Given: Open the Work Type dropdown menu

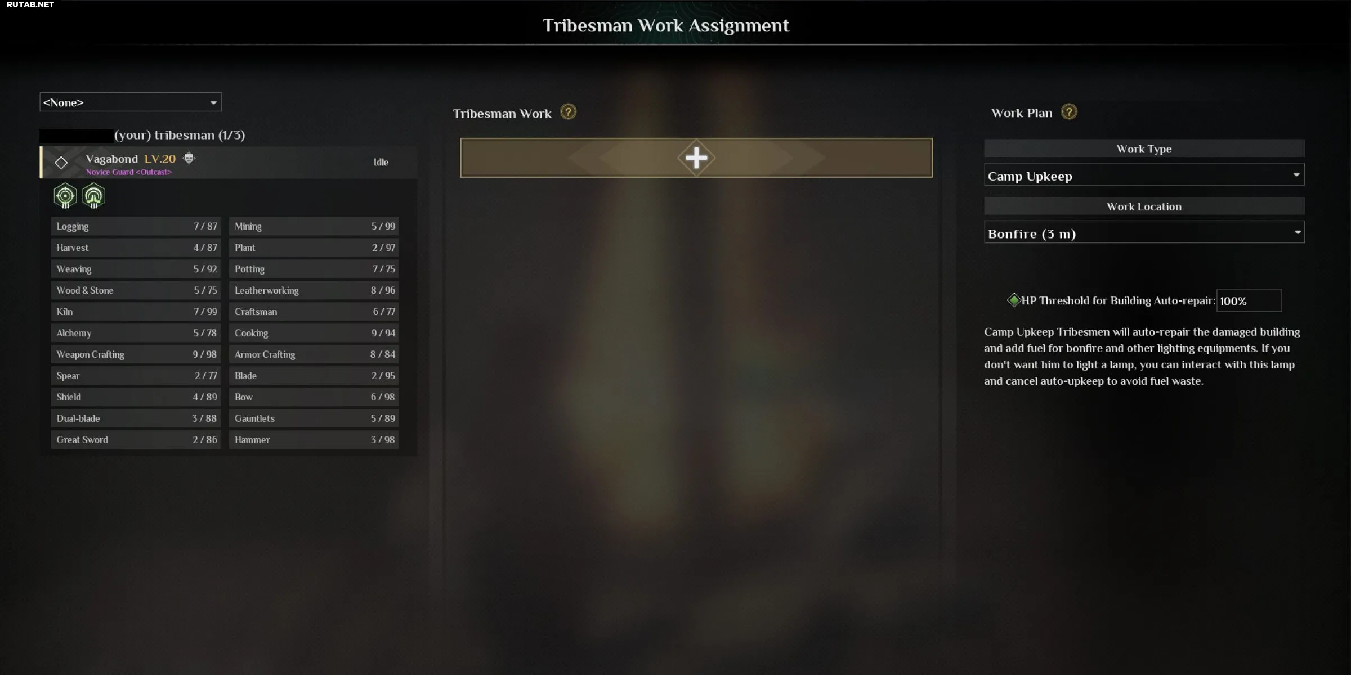Looking at the screenshot, I should point(1144,175).
